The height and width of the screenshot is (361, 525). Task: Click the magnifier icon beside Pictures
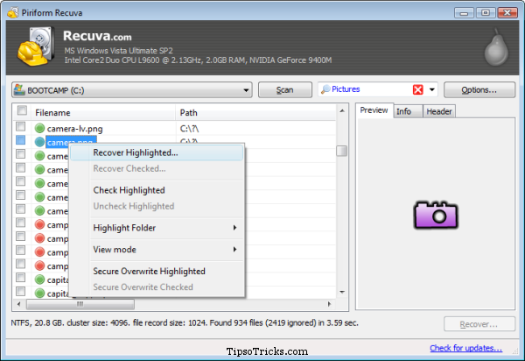pyautogui.click(x=325, y=89)
